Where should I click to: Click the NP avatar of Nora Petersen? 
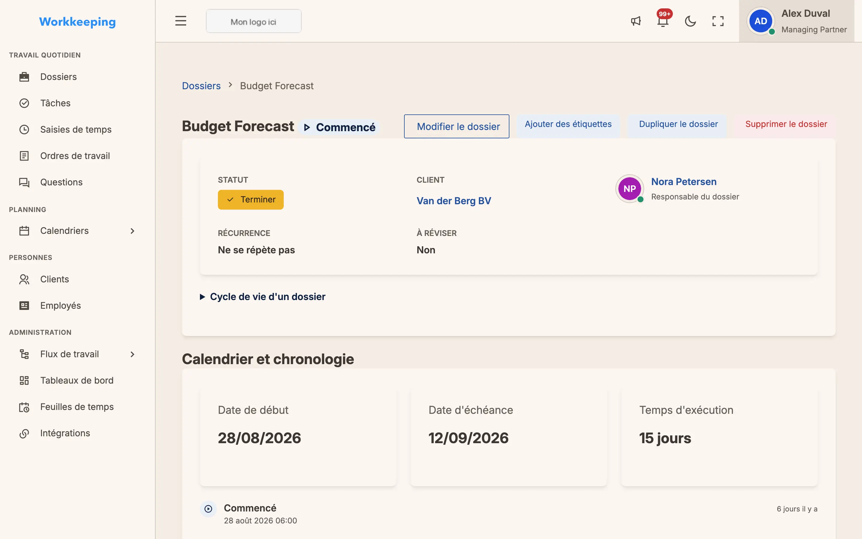tap(629, 189)
